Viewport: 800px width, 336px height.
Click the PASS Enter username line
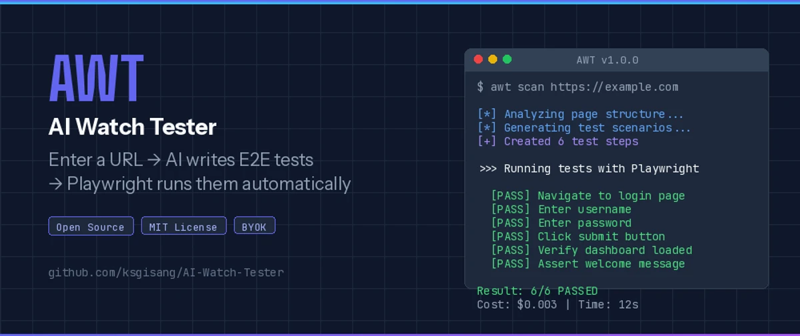pyautogui.click(x=561, y=209)
